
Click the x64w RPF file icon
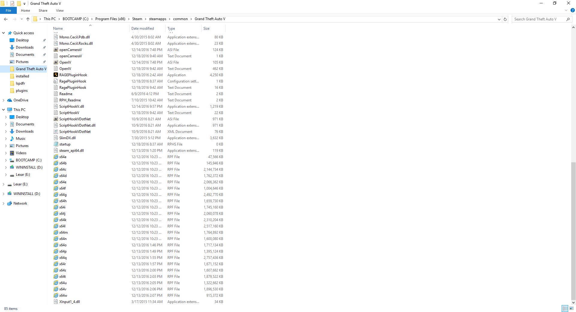56,295
